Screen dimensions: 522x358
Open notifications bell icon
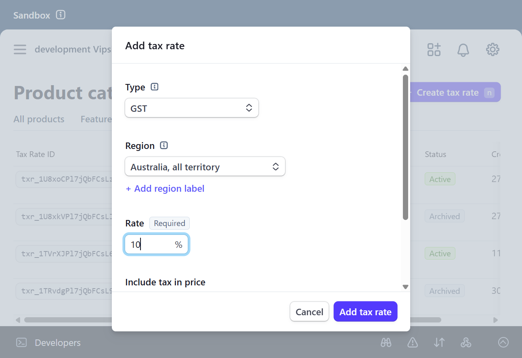click(x=463, y=50)
